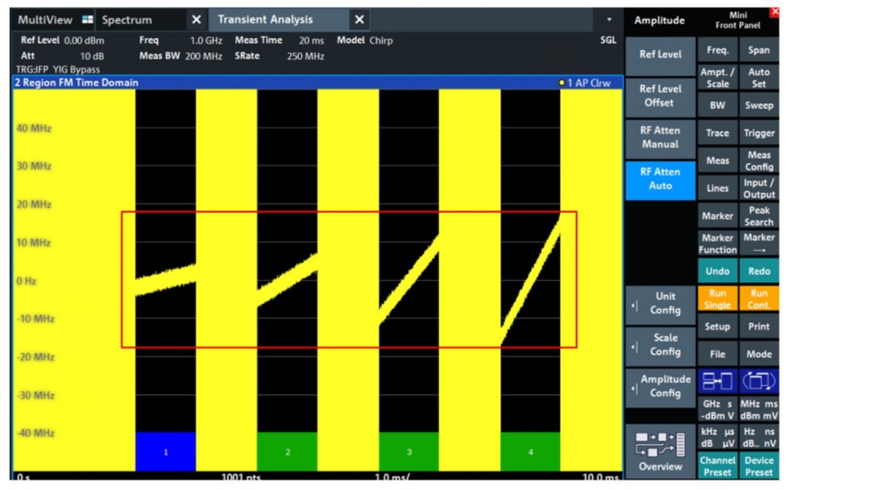The image size is (870, 489).
Task: Click the Redo key
Action: [x=759, y=271]
